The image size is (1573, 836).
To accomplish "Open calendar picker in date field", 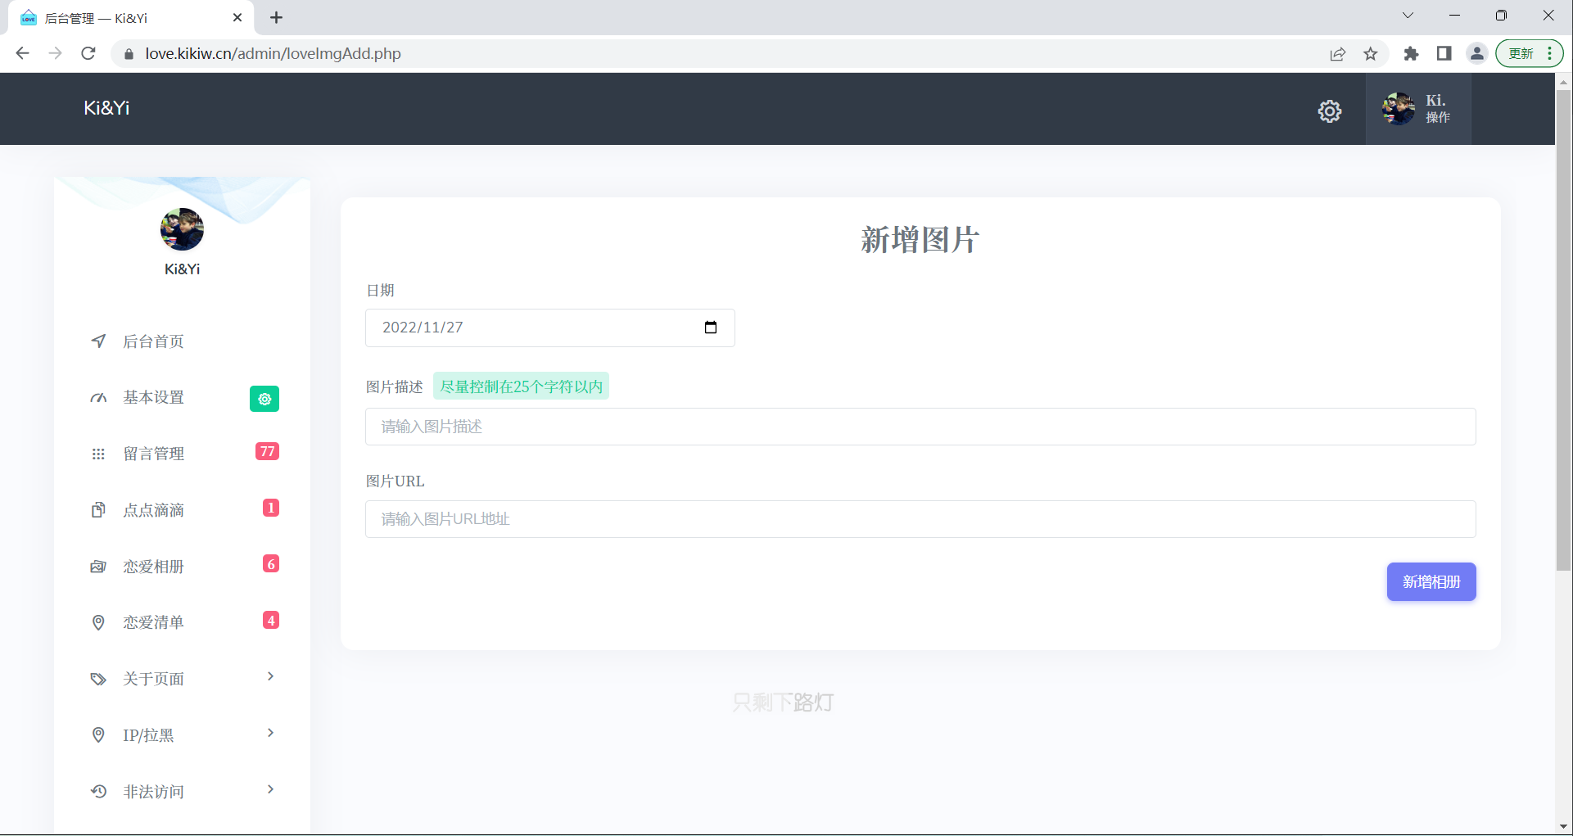I will 710,328.
